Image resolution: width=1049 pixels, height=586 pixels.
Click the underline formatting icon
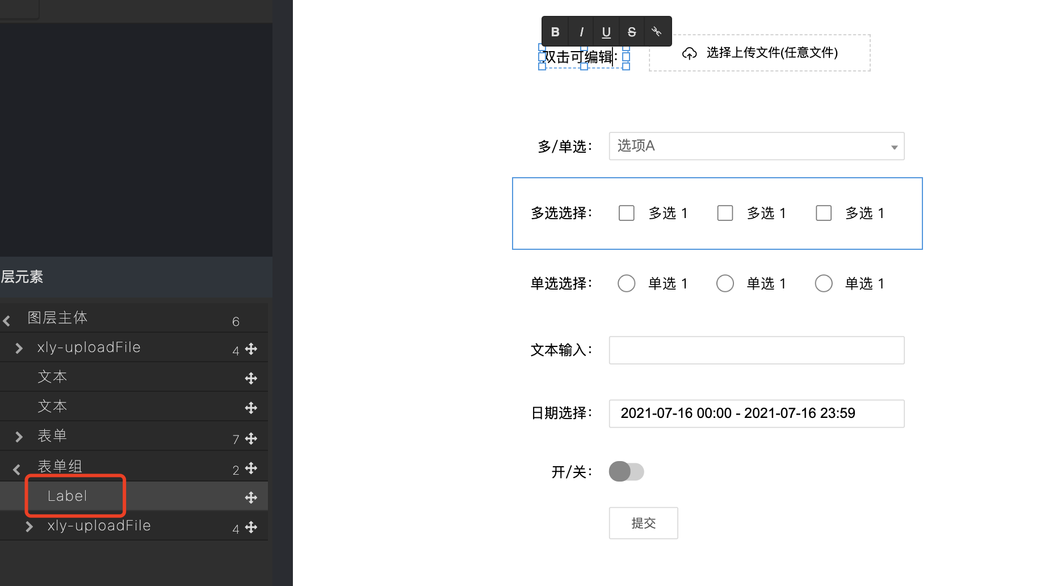click(x=606, y=32)
